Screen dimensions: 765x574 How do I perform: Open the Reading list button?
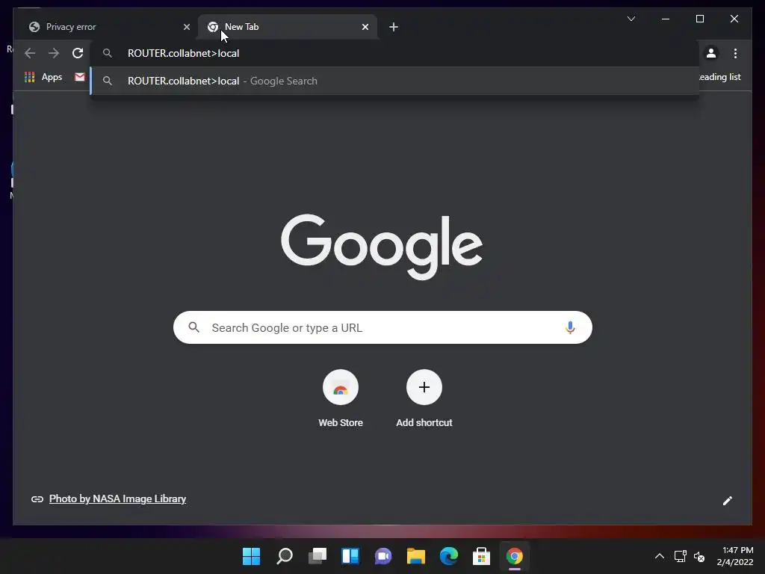720,77
